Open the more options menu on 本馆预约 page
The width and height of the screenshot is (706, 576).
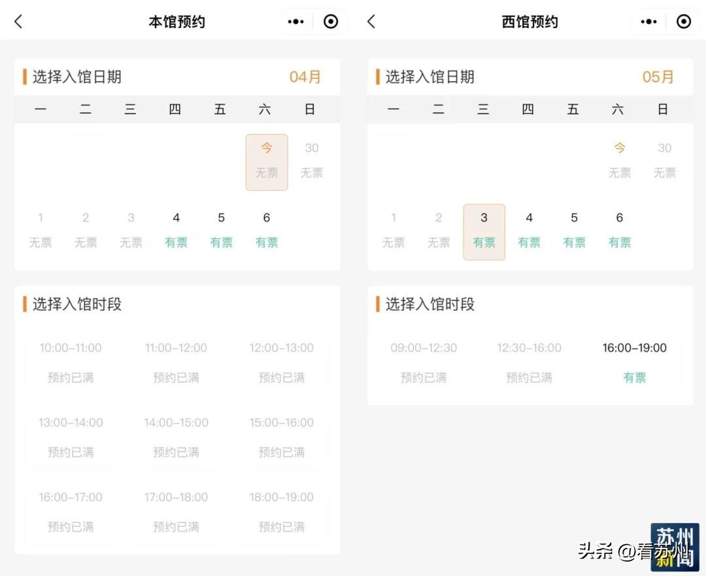click(x=295, y=21)
